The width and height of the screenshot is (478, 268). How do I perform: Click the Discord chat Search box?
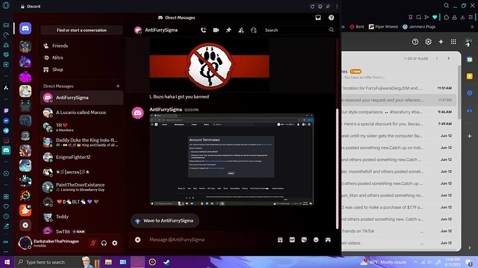click(x=299, y=30)
